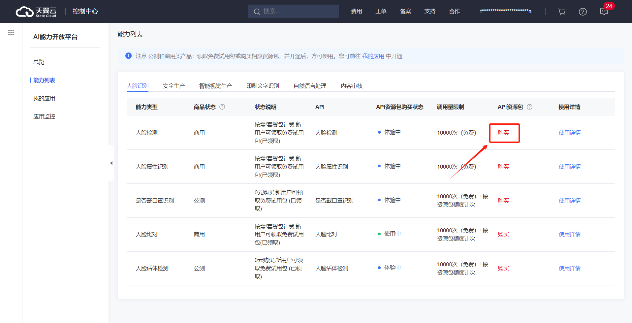This screenshot has width=632, height=323.
Task: Open the 备案 menu
Action: click(405, 12)
